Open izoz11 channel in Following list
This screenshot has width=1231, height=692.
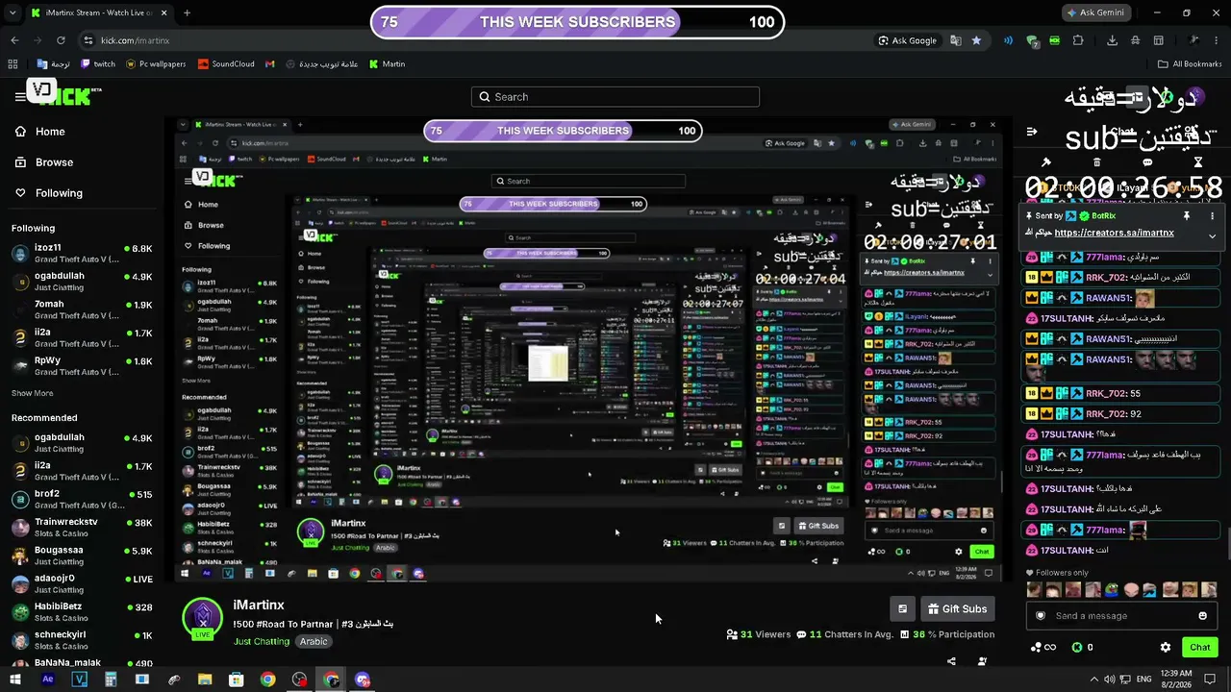[82, 254]
